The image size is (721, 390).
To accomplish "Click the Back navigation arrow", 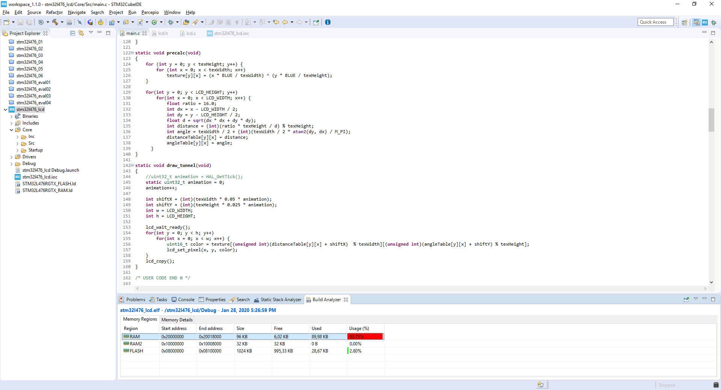I will click(285, 22).
